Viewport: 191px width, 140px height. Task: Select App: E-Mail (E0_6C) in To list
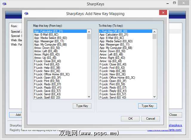126,38
